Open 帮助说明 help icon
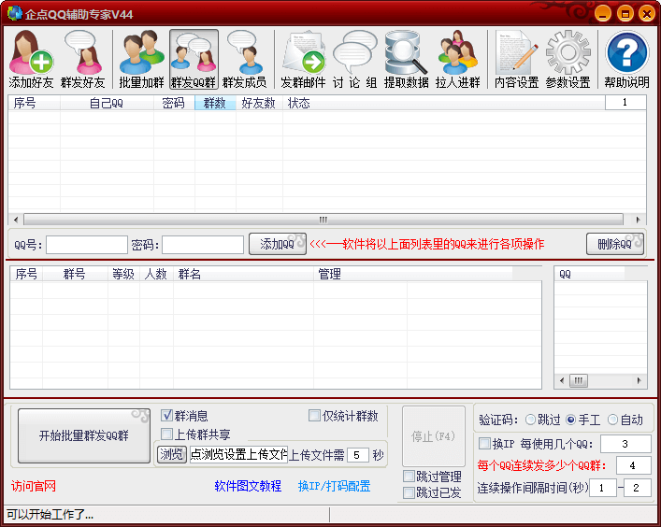Image resolution: width=661 pixels, height=527 pixels. (x=626, y=59)
